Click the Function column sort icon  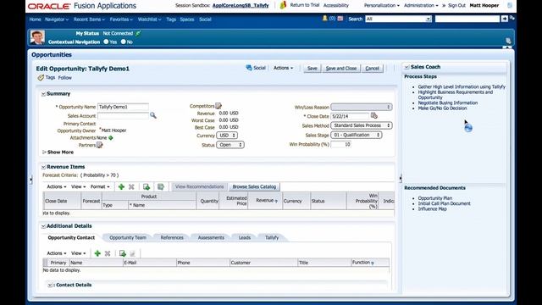click(373, 263)
